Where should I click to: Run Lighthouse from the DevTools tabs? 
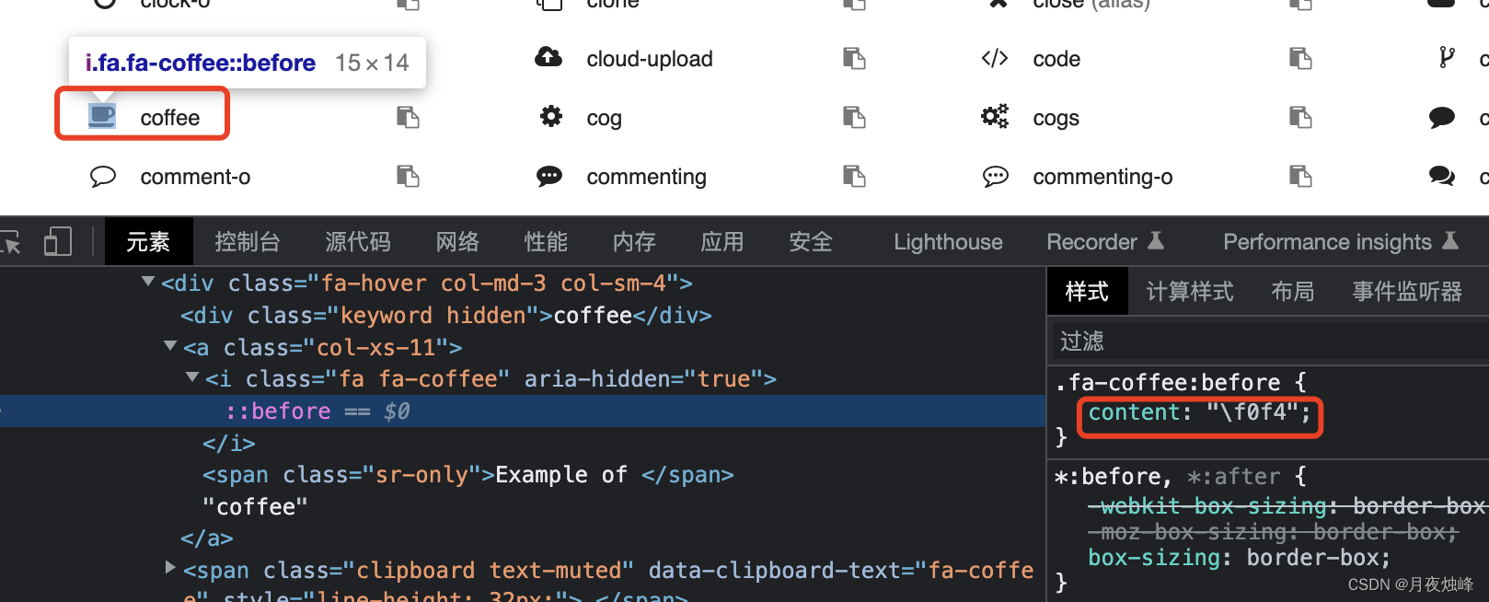pyautogui.click(x=947, y=241)
